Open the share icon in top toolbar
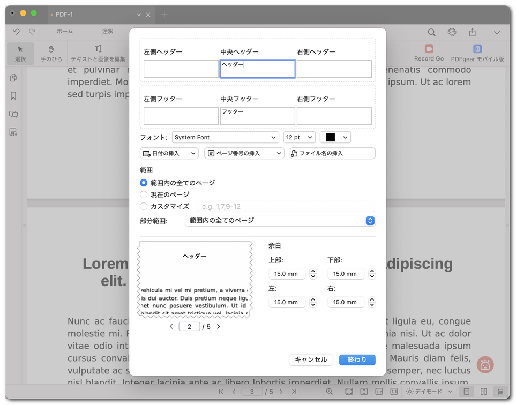The image size is (516, 405). tap(472, 33)
